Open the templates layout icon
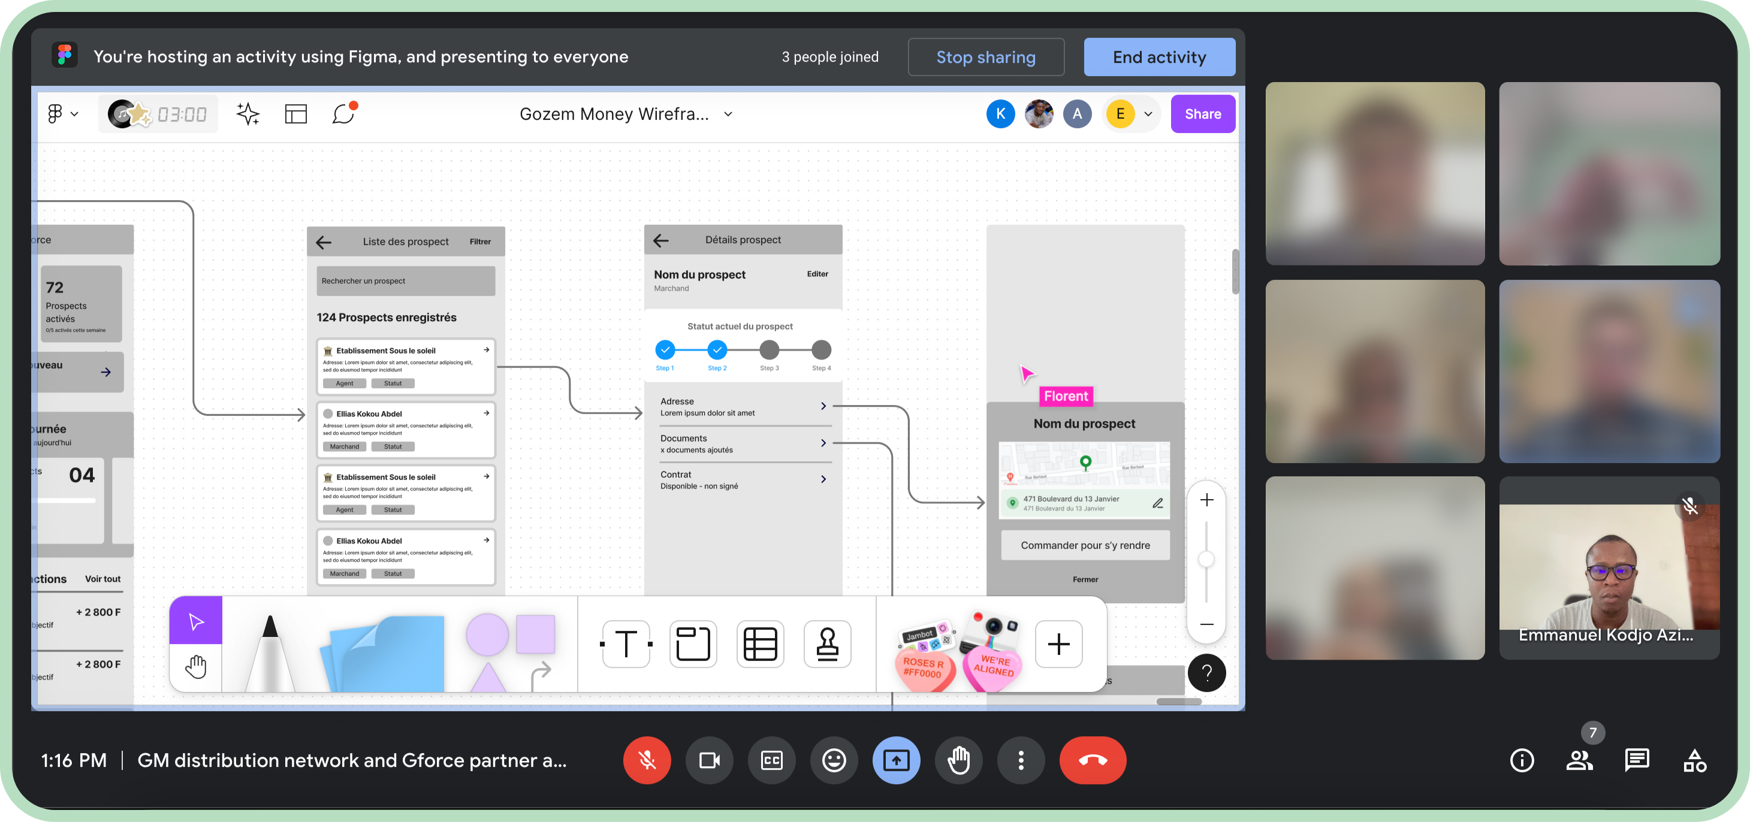The height and width of the screenshot is (822, 1750). pyautogui.click(x=295, y=113)
